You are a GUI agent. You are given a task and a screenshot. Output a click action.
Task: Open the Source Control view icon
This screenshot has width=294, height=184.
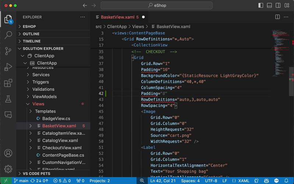point(8,51)
